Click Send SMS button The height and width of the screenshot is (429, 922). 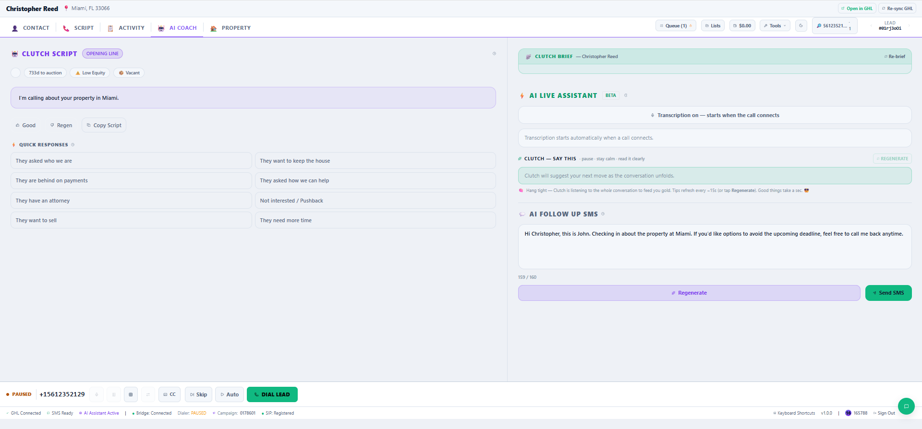click(888, 293)
